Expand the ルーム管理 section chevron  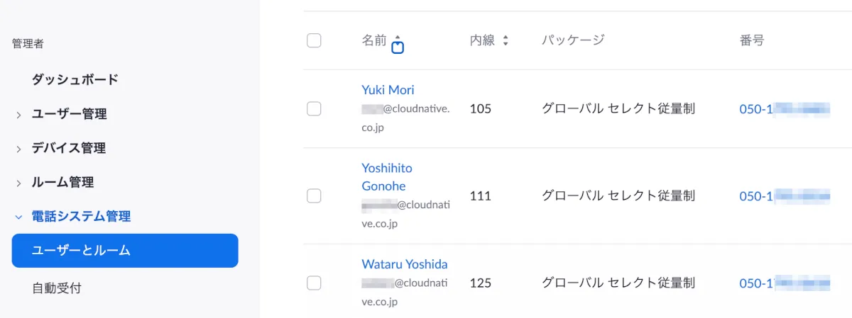pyautogui.click(x=18, y=183)
